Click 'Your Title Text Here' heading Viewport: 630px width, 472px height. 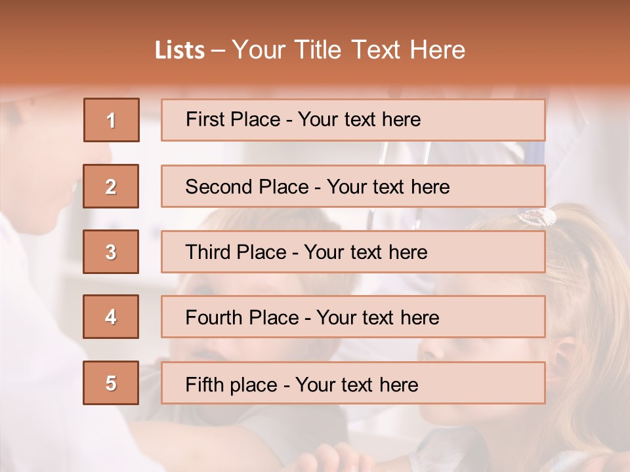click(348, 50)
